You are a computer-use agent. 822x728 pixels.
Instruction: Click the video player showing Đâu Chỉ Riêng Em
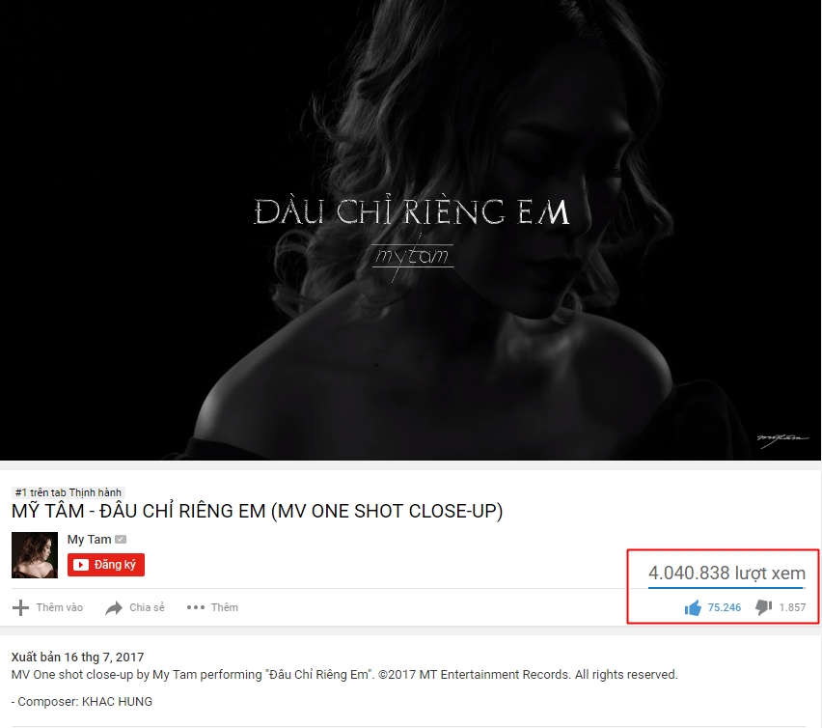click(410, 230)
